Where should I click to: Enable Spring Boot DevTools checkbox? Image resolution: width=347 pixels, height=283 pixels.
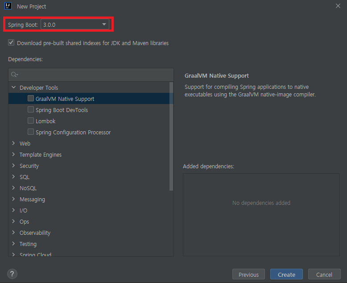point(31,110)
